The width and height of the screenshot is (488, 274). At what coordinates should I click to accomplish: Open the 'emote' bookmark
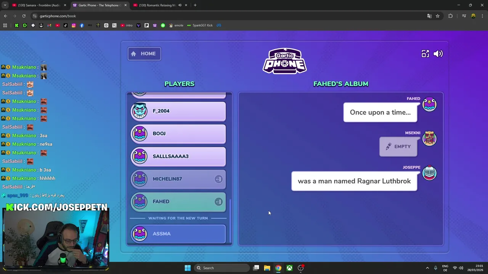pos(176,25)
